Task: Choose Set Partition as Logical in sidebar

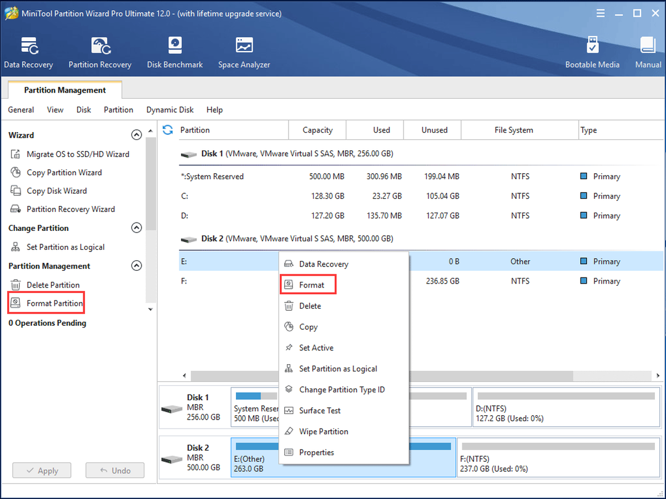Action: coord(65,247)
